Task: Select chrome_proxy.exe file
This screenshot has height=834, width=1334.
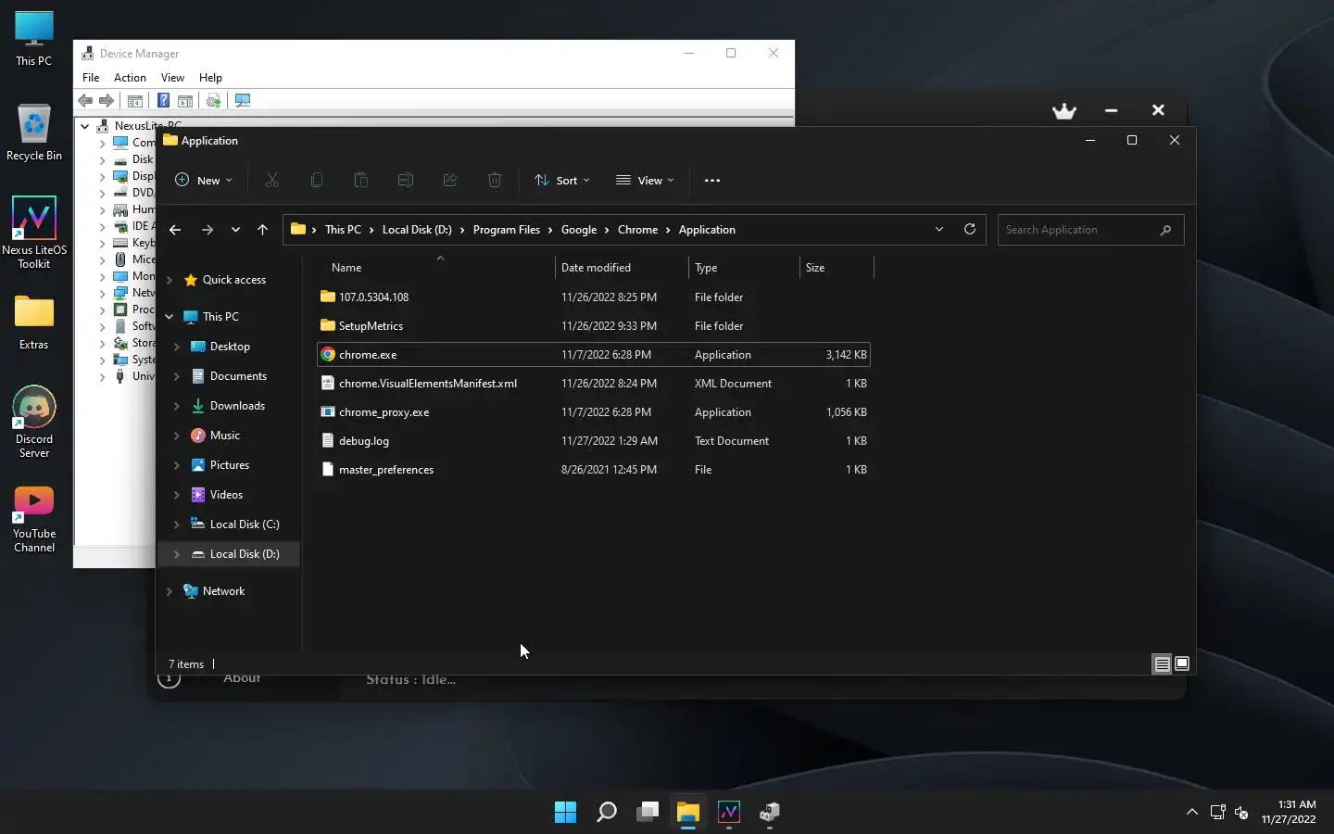Action: pyautogui.click(x=593, y=412)
